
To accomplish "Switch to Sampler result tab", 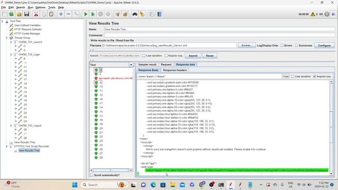I will tap(147, 64).
